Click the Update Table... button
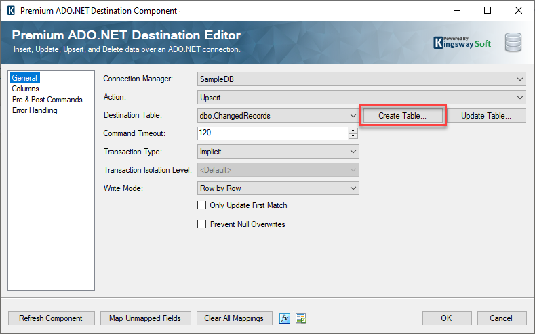Image resolution: width=535 pixels, height=334 pixels. (x=486, y=116)
